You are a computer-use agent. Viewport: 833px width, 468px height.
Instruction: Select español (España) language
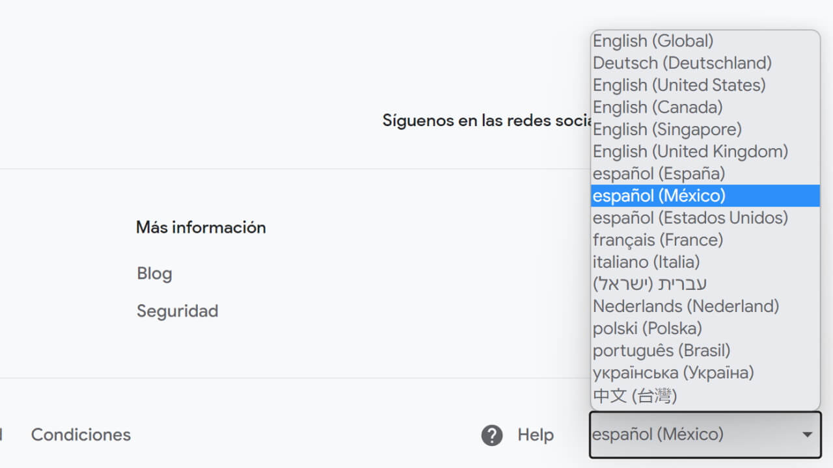[x=659, y=174]
